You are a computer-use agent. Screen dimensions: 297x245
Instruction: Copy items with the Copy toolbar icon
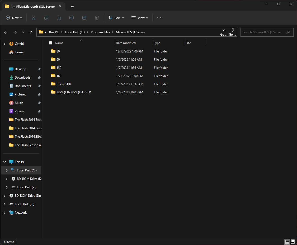pyautogui.click(x=46, y=18)
